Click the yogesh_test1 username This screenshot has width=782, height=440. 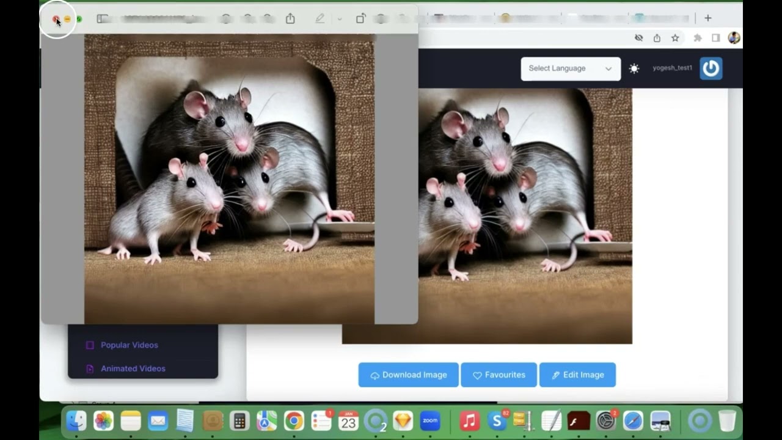pyautogui.click(x=672, y=68)
